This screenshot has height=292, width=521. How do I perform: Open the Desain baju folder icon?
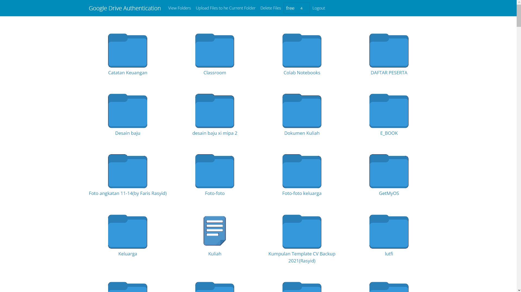[x=128, y=111]
